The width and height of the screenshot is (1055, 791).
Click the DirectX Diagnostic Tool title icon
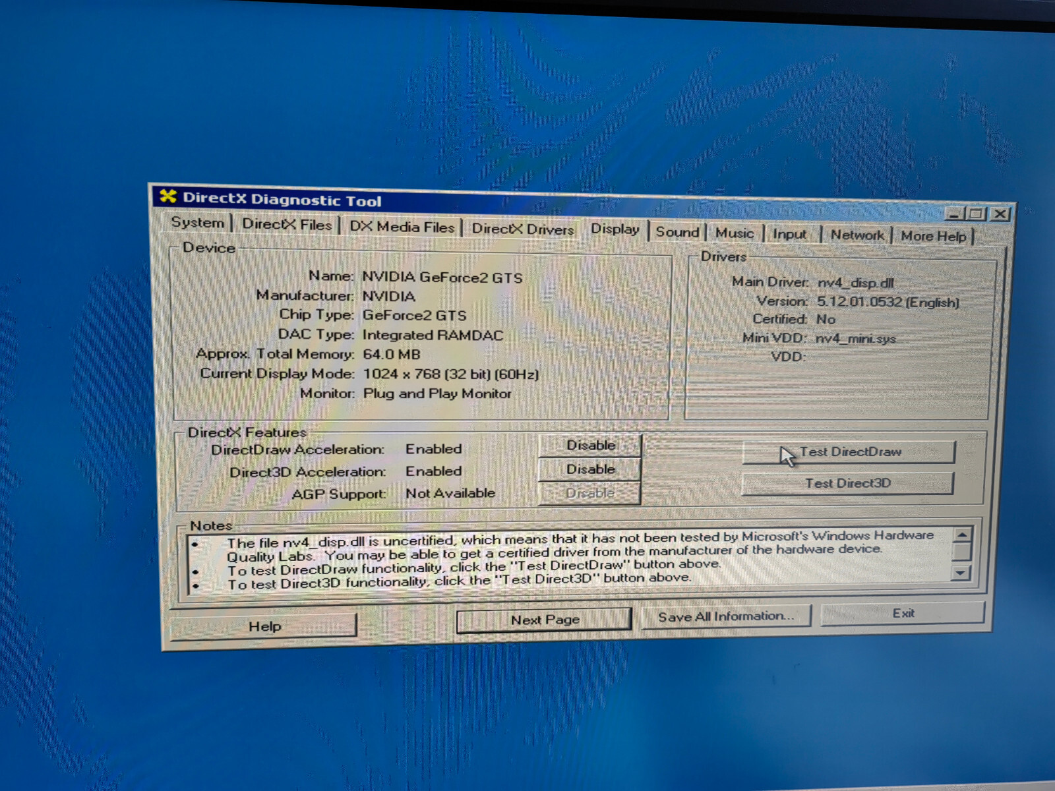[x=168, y=196]
